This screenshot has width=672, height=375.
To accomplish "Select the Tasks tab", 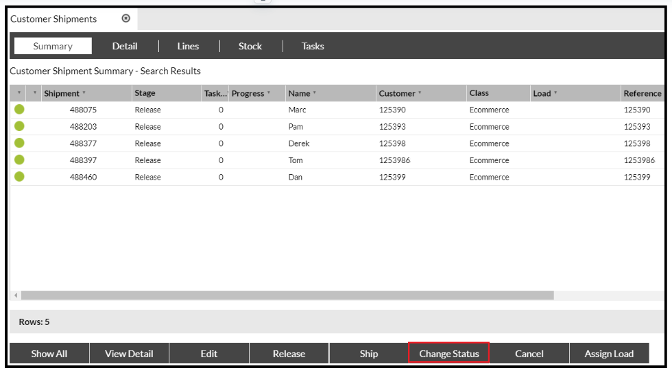I will 313,46.
